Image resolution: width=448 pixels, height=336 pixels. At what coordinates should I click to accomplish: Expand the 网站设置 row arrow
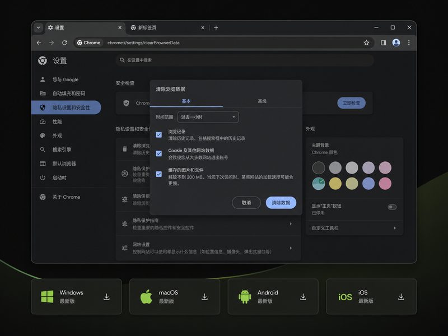click(x=291, y=248)
